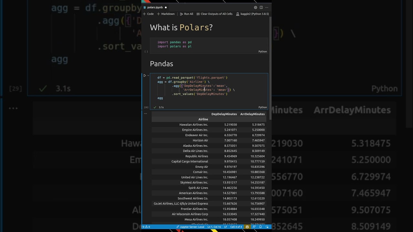This screenshot has width=413, height=232.
Task: Click the warnings count in status bar
Action: (148, 227)
